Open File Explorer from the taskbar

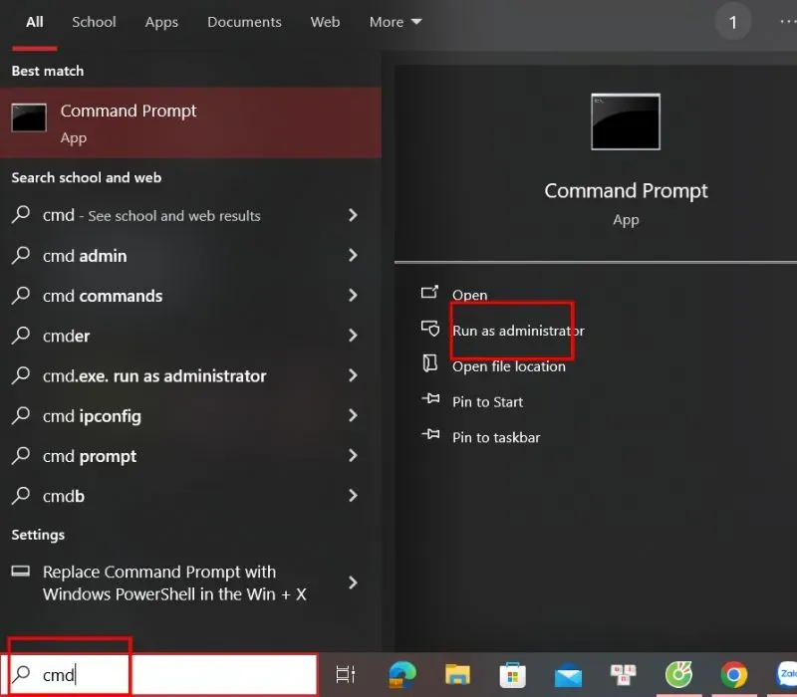pyautogui.click(x=458, y=674)
